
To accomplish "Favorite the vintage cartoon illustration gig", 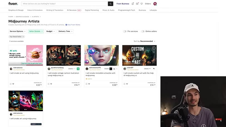I will tap(51, 84).
